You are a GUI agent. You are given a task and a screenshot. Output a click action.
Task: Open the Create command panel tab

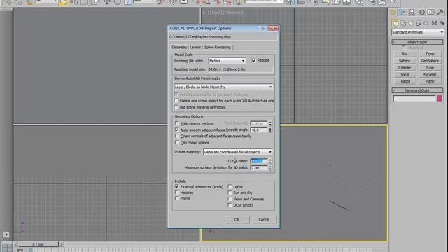[x=393, y=13]
